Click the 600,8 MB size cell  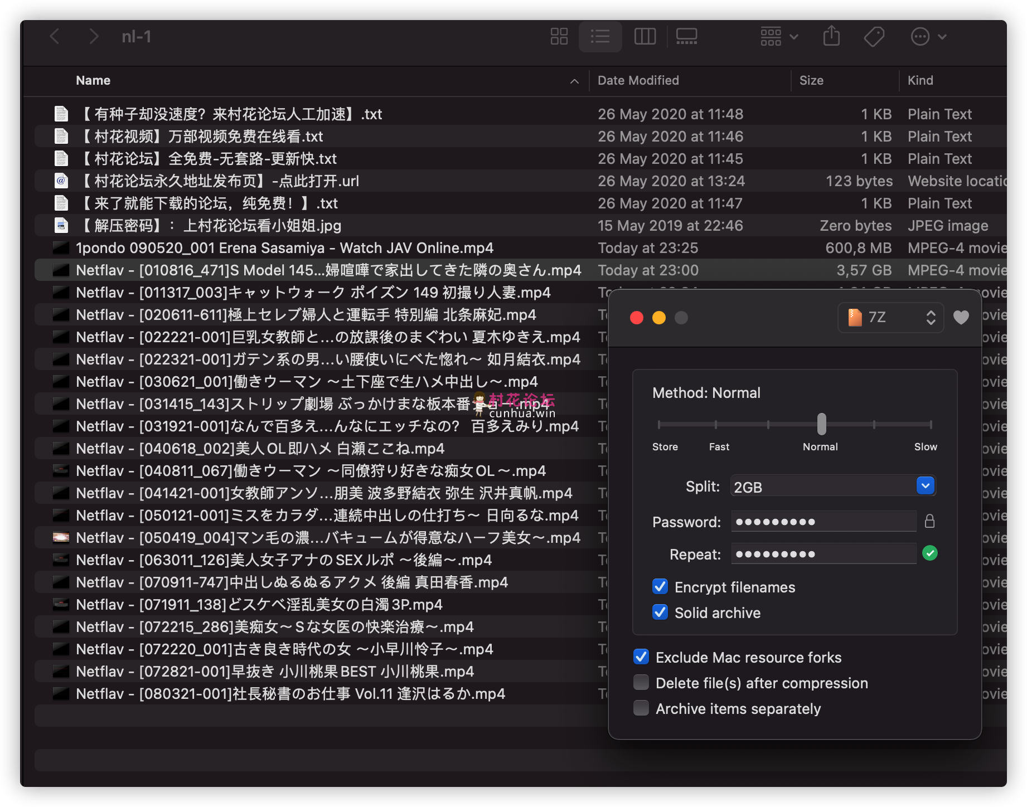point(859,247)
